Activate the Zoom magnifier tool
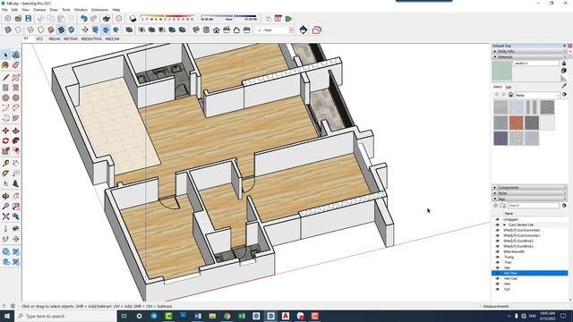The width and height of the screenshot is (573, 322). (5, 207)
